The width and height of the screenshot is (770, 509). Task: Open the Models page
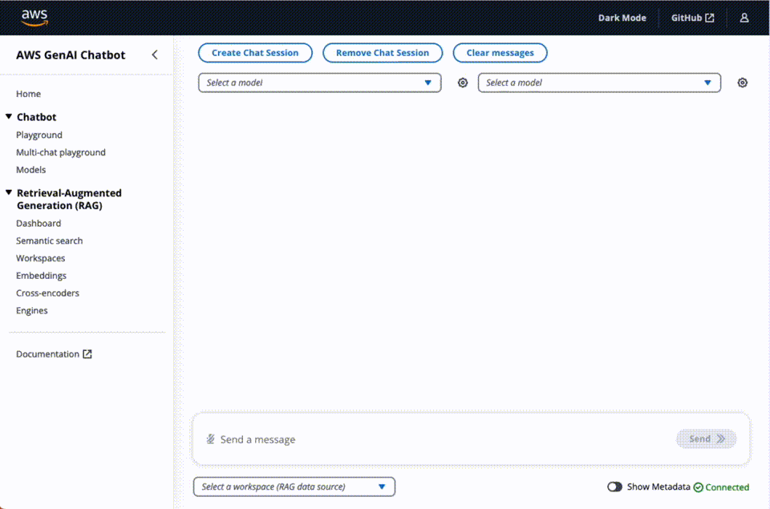(x=31, y=170)
